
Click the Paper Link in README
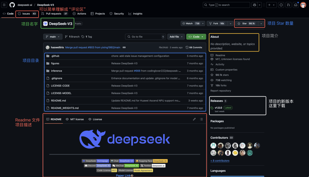point(123,175)
